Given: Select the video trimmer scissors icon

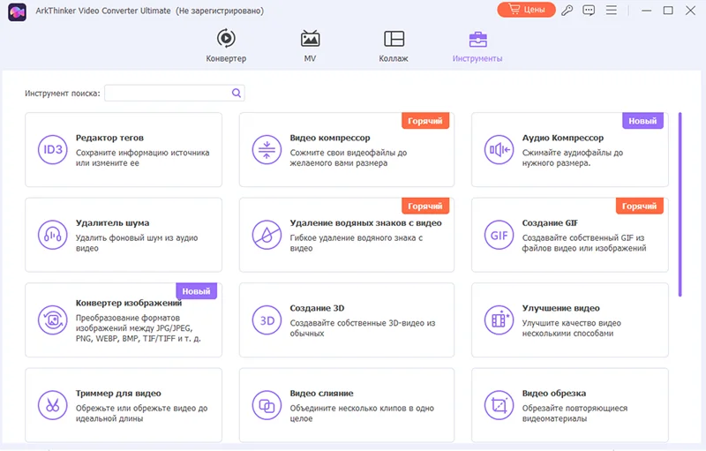Looking at the screenshot, I should point(53,405).
